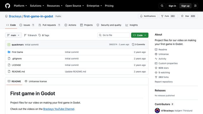Click the Sign in button

[x=172, y=6]
